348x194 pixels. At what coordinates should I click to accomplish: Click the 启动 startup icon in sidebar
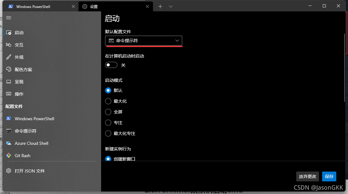(x=9, y=33)
